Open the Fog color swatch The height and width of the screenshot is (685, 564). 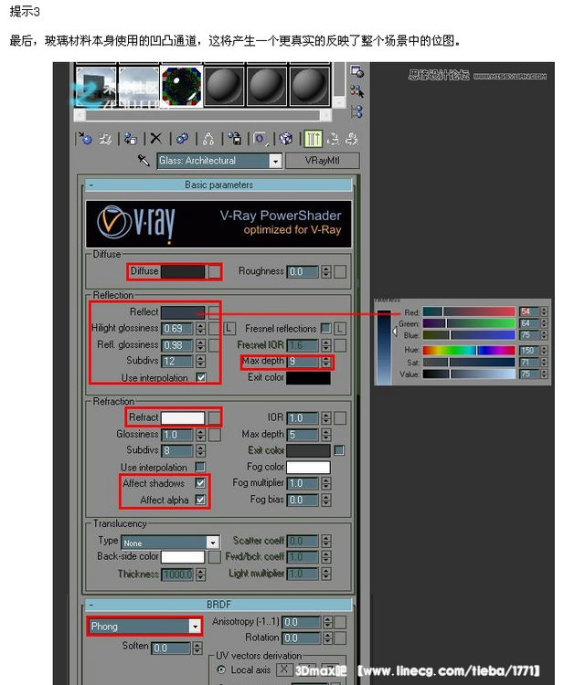pyautogui.click(x=308, y=467)
